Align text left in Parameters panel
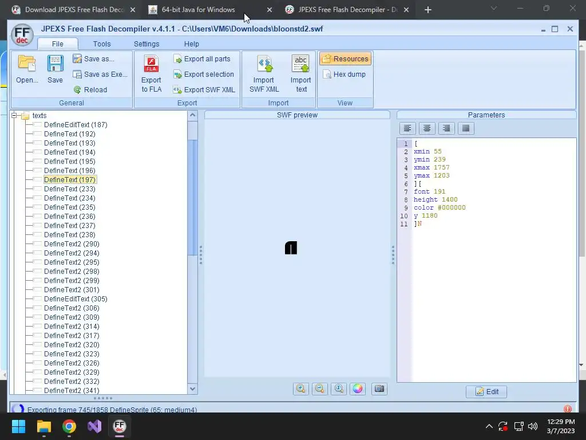Screen dimensions: 586x440 point(407,128)
